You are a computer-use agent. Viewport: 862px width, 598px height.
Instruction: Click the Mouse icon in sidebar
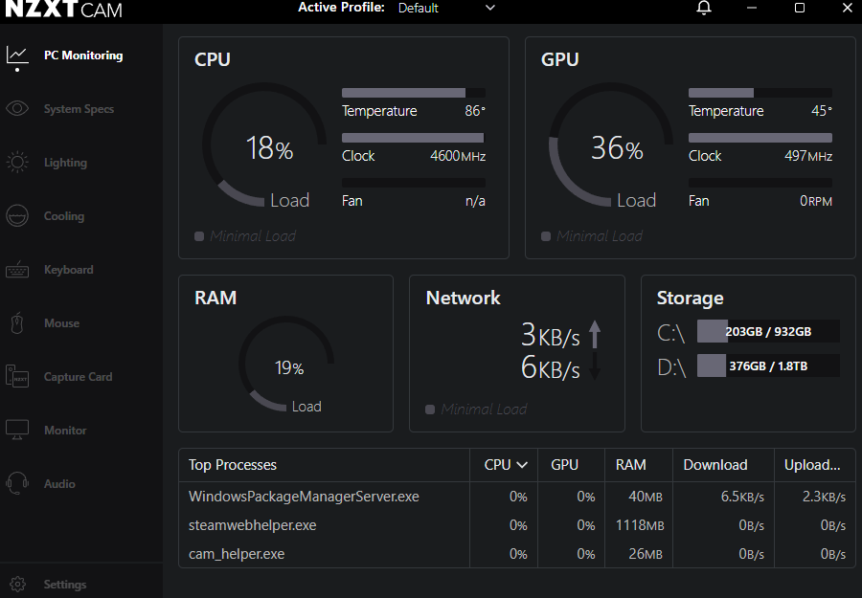tap(17, 323)
